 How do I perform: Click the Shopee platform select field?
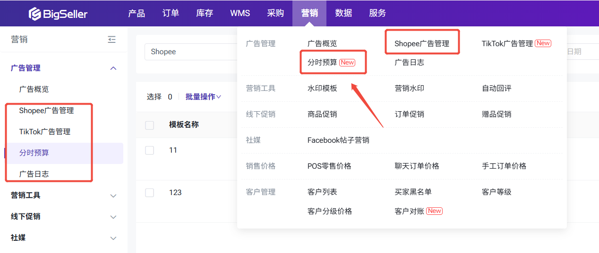tap(189, 52)
